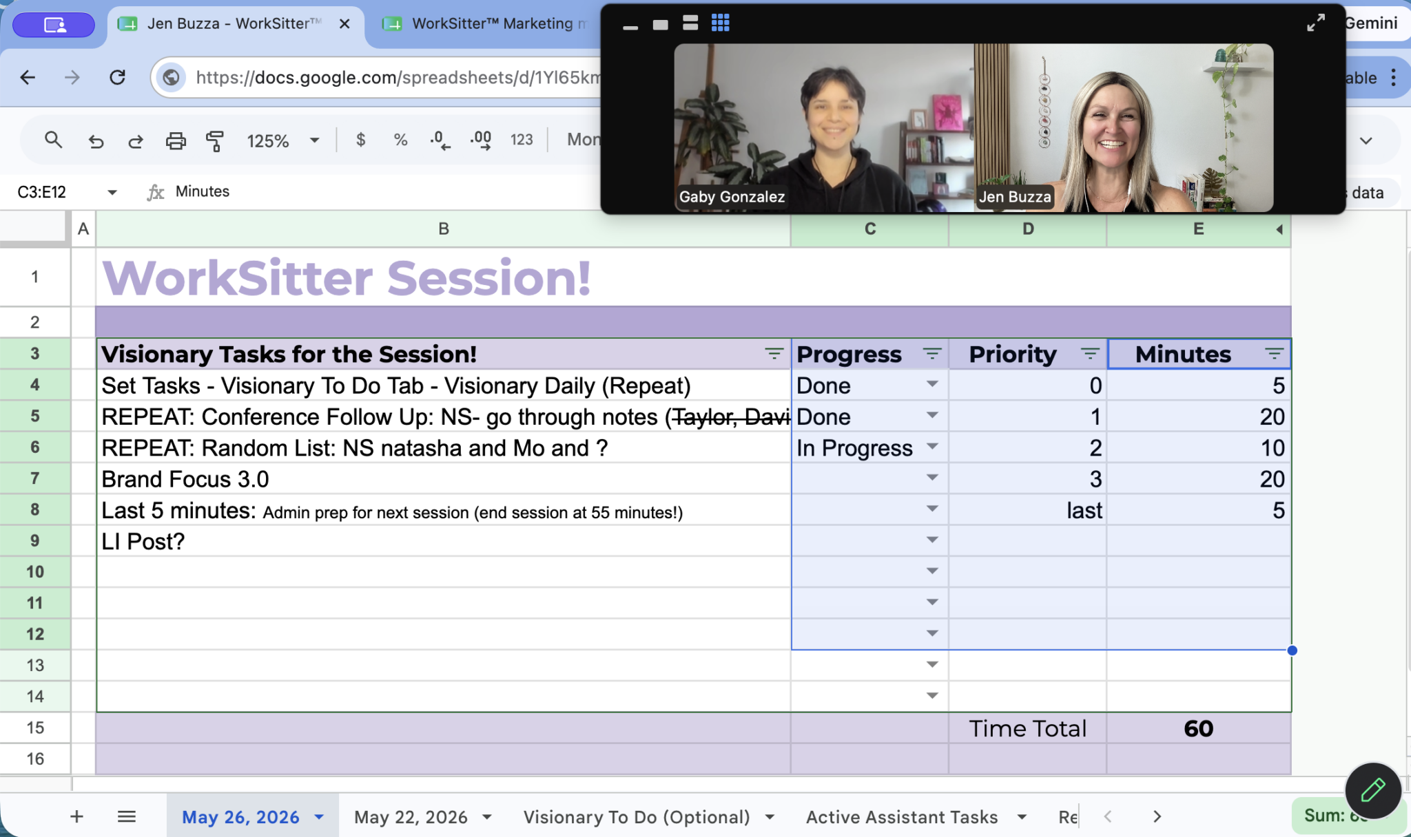Go forward with browser forward arrow
The image size is (1411, 837).
pyautogui.click(x=72, y=77)
